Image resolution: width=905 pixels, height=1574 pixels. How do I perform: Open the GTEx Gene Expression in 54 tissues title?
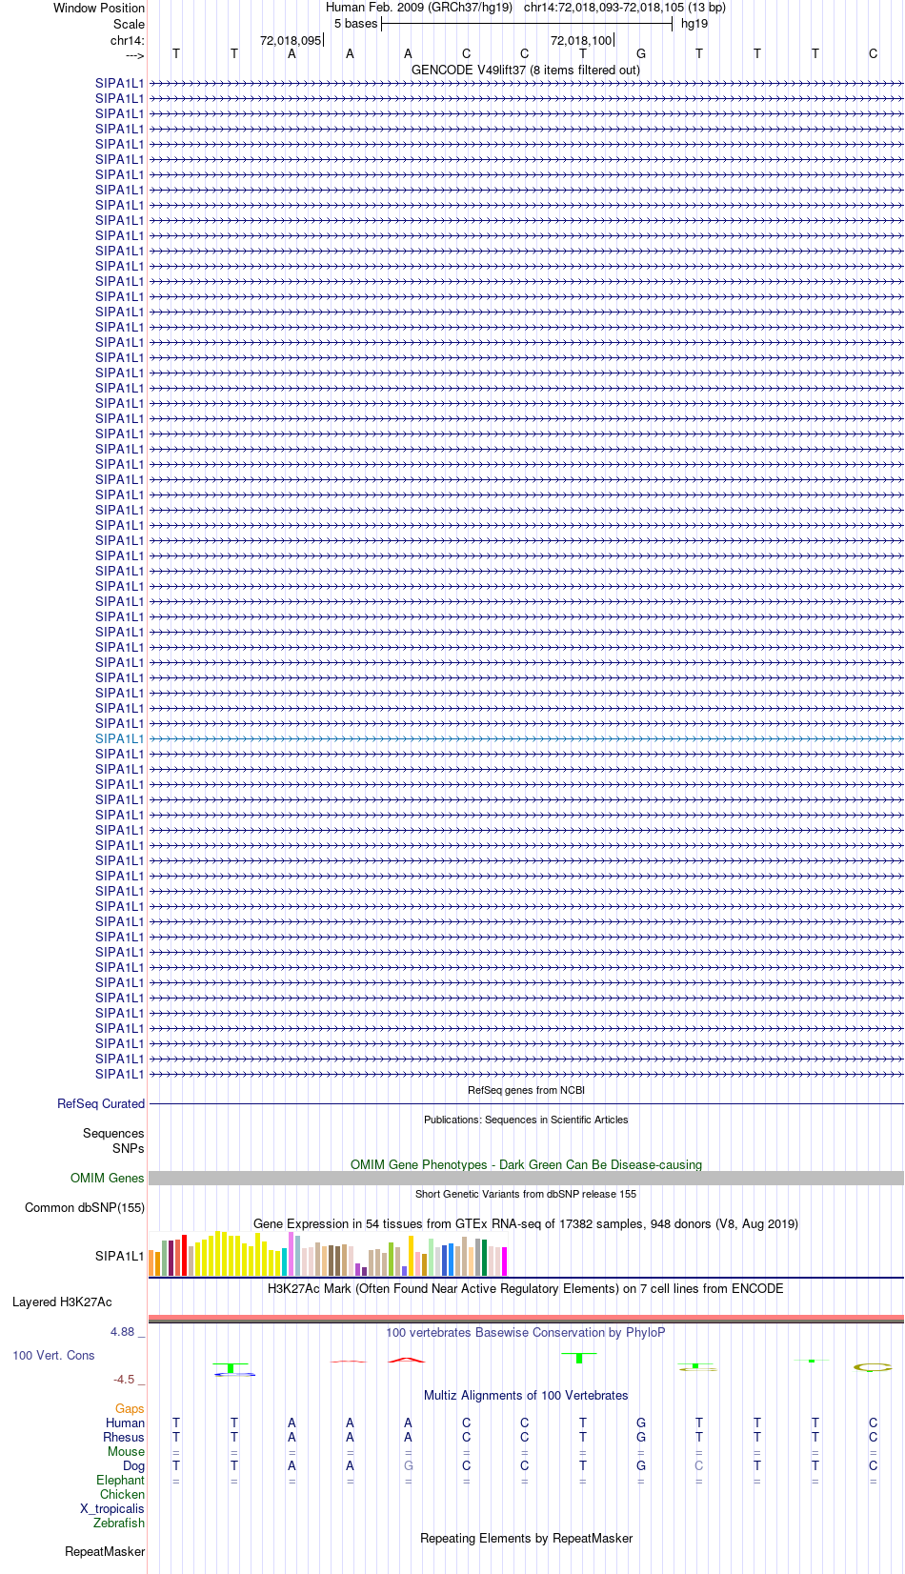(x=526, y=1223)
